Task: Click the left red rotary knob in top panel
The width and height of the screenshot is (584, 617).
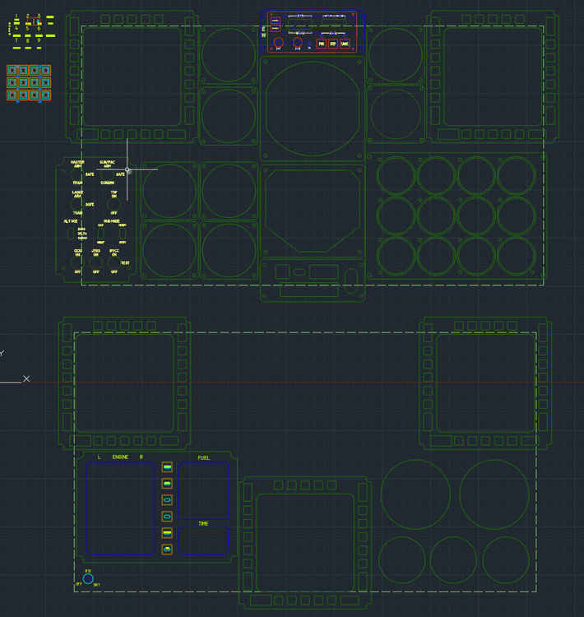Action: (278, 42)
